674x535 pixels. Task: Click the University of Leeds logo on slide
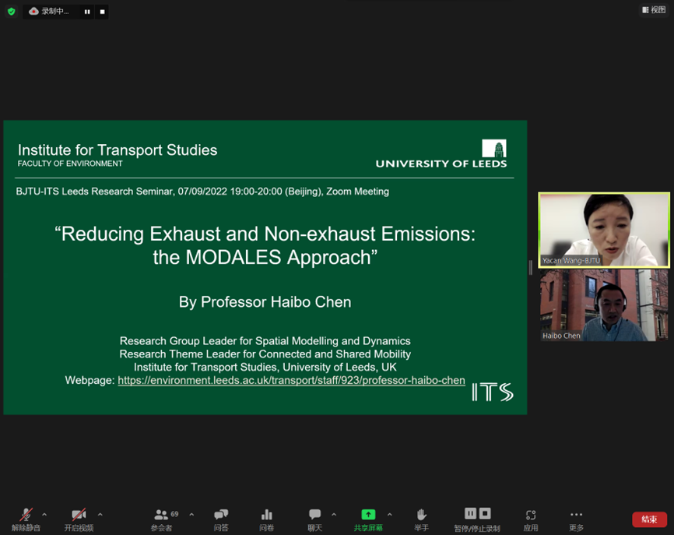tap(441, 153)
